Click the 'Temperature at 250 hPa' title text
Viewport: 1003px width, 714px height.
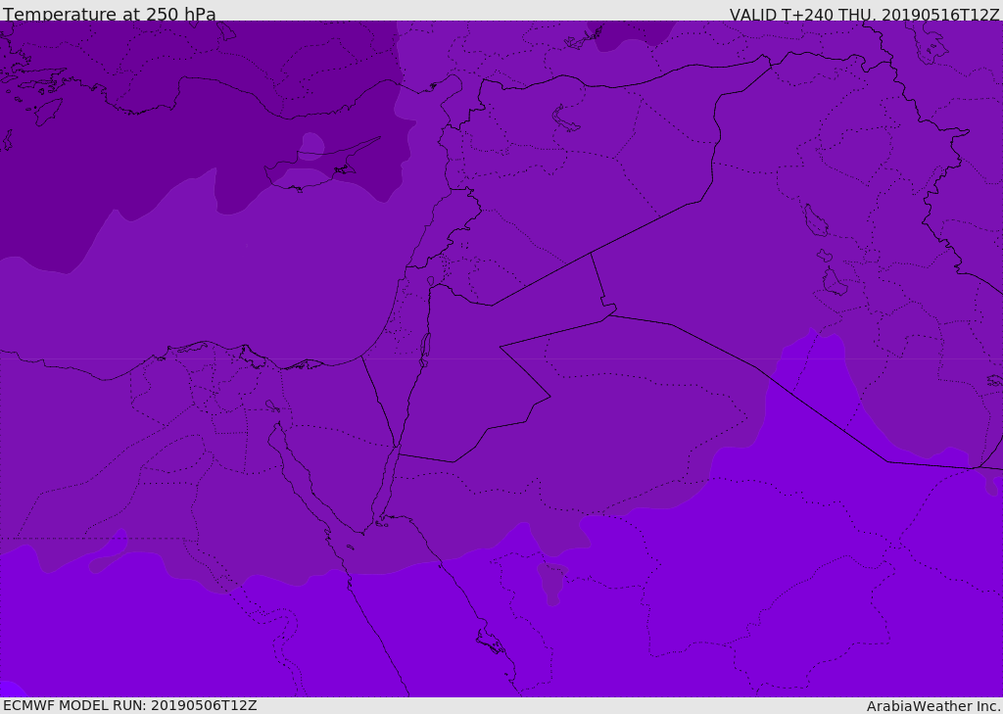110,14
